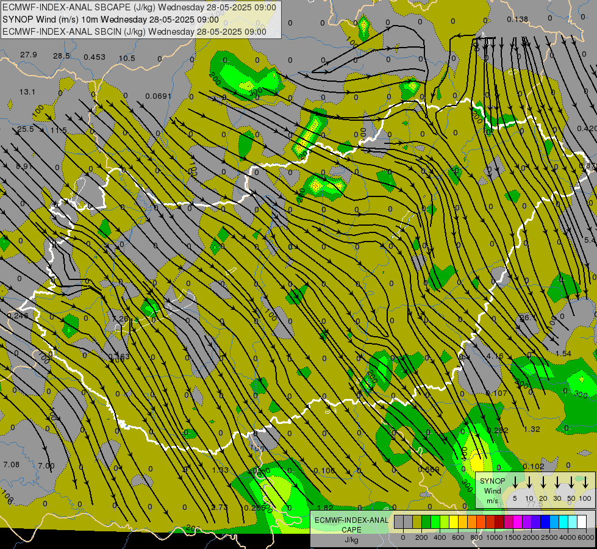Click the map value 2.73
Image resolution: width=597 pixels, height=549 pixels.
[220, 507]
